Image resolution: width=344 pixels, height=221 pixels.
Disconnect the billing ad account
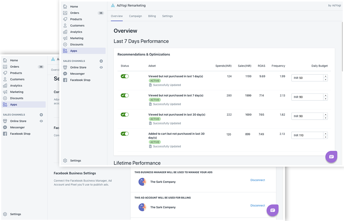coord(258,205)
